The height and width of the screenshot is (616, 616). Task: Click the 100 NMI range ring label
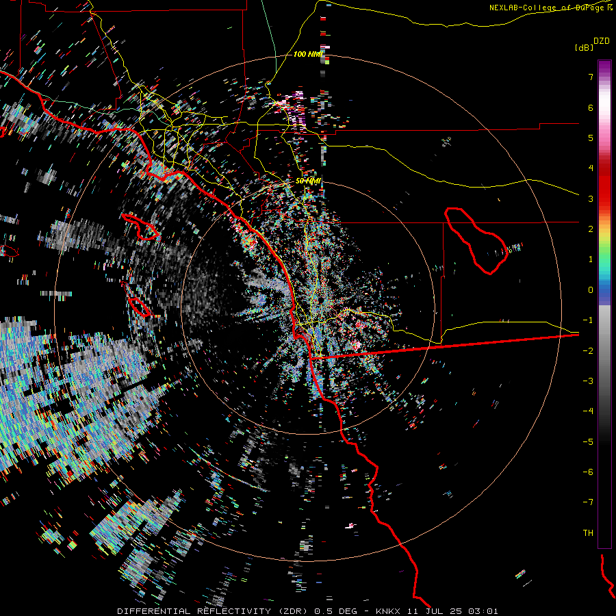[307, 54]
